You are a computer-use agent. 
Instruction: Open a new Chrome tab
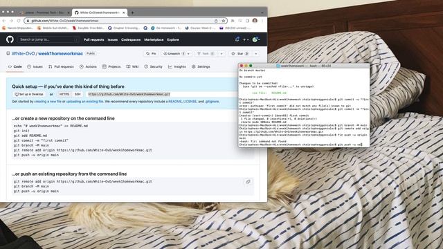[132, 12]
